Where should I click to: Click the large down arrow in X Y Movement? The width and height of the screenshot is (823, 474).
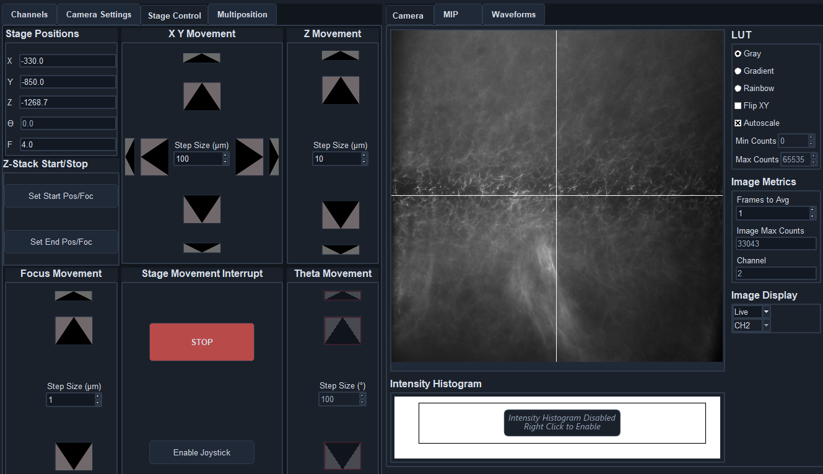tap(202, 209)
